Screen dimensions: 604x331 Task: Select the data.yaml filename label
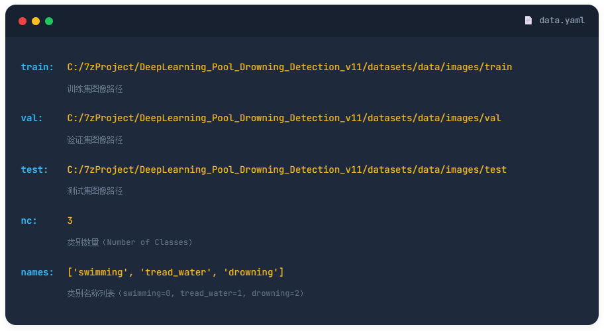pos(562,21)
